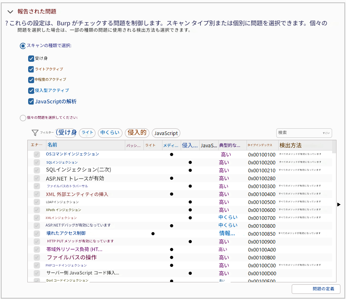Click the right arrow beside the table
This screenshot has width=346, height=299.
pos(338,204)
